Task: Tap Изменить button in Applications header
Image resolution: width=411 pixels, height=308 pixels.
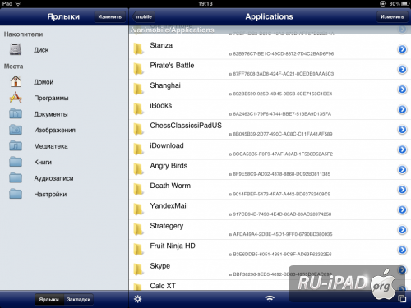Action: click(392, 16)
